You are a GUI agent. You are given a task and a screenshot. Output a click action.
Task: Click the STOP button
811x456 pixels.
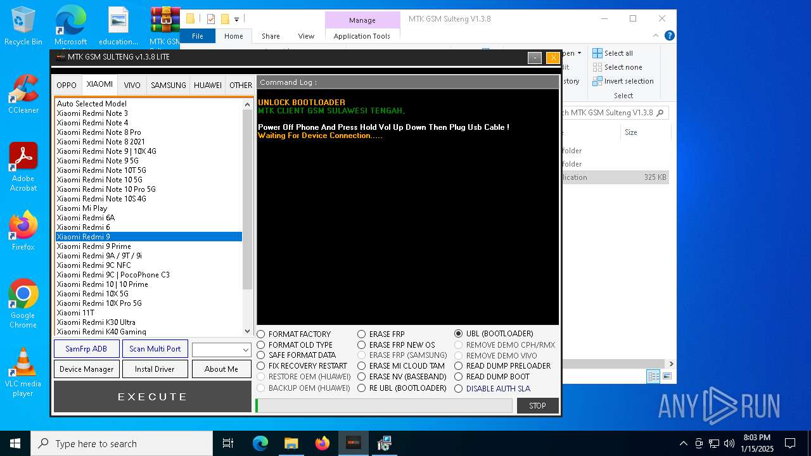click(x=537, y=405)
